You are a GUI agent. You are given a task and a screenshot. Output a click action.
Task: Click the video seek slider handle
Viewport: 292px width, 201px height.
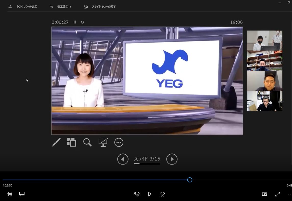point(189,180)
